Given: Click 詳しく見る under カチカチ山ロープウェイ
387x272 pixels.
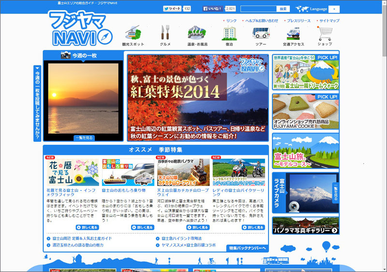Looking at the screenshot, I should 198,227.
